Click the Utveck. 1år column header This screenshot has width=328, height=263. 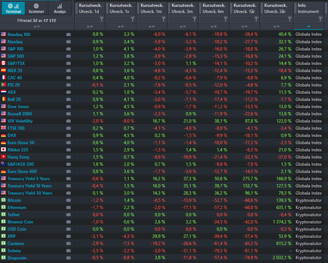244,8
